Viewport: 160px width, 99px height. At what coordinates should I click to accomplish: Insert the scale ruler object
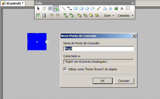click(44, 16)
